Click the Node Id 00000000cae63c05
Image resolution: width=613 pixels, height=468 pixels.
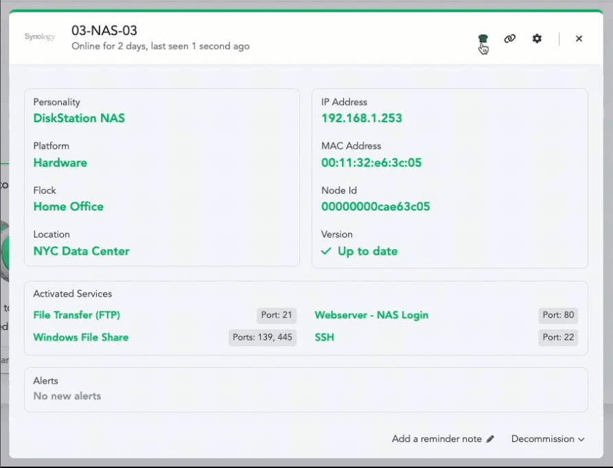click(375, 207)
